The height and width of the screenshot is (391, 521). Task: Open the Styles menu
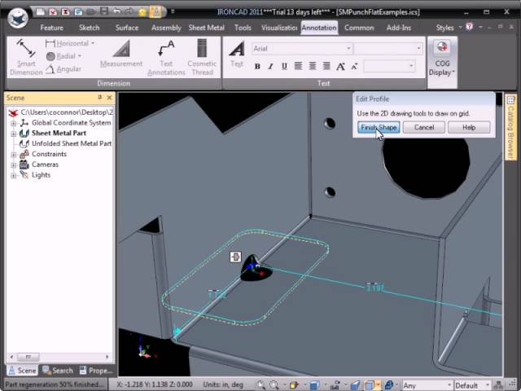click(x=449, y=28)
